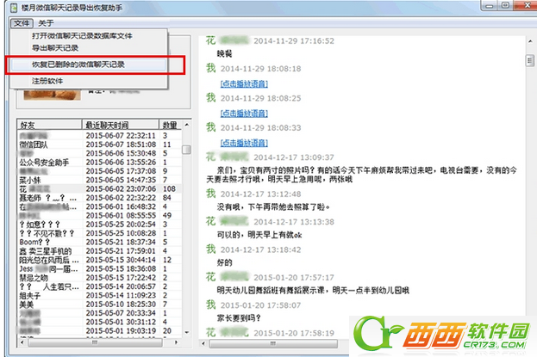Select 公众号安全助手 in friend list

[99, 163]
